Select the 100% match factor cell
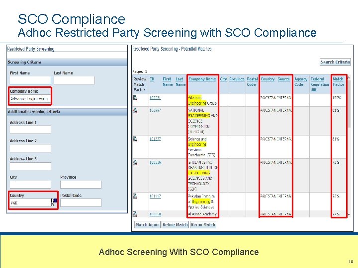The width and height of the screenshot is (358, 268). point(338,100)
